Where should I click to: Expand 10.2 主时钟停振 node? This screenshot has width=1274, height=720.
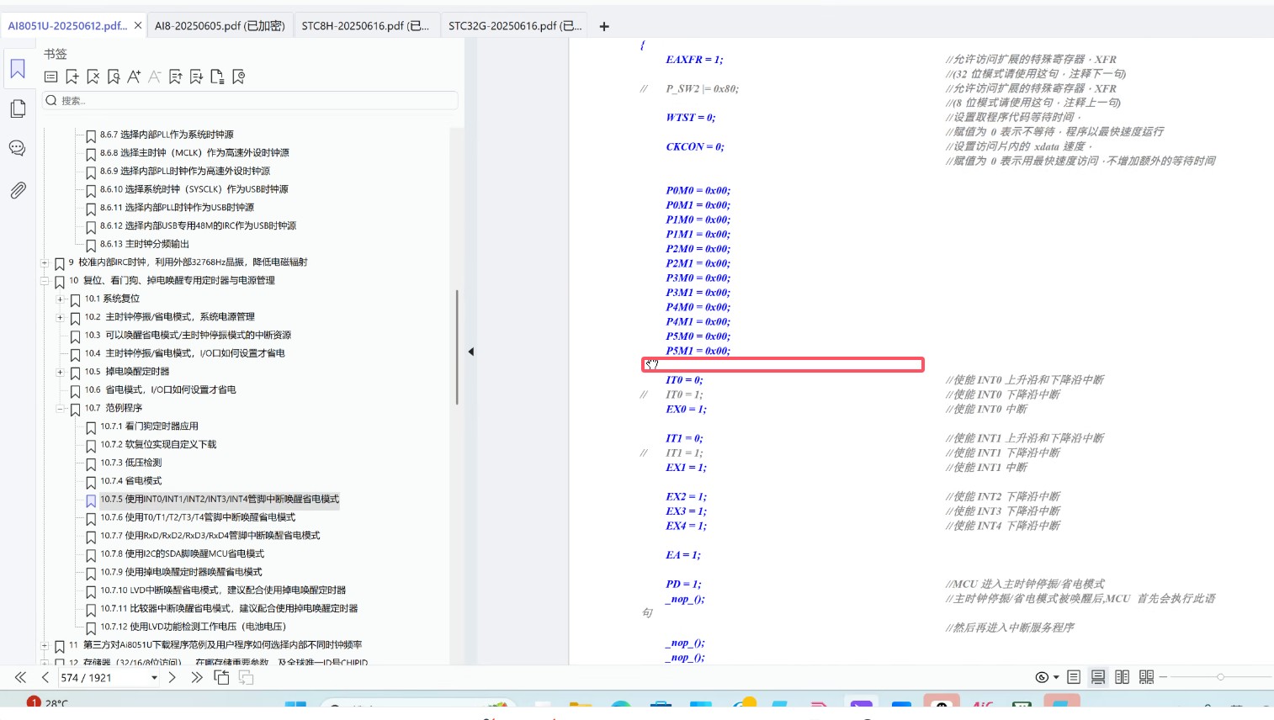(x=60, y=317)
